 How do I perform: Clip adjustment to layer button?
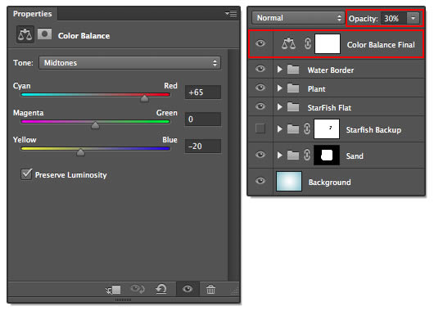coord(114,290)
